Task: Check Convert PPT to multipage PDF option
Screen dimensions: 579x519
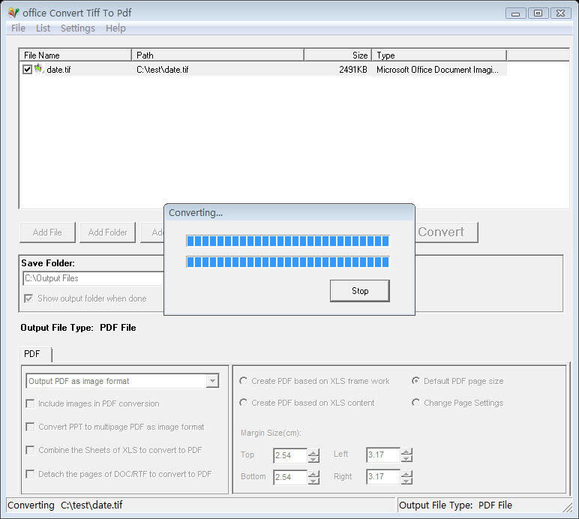Action: pyautogui.click(x=30, y=427)
